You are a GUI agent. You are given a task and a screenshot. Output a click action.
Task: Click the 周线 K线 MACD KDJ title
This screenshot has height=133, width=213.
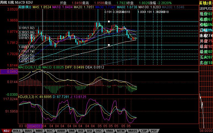click(16, 2)
